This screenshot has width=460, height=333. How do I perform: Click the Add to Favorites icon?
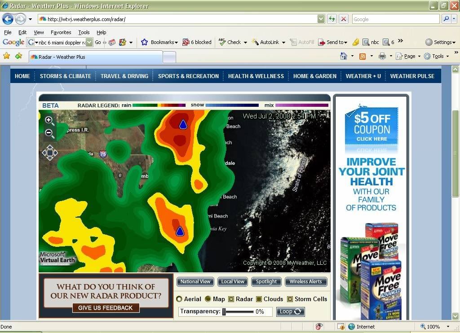point(18,56)
